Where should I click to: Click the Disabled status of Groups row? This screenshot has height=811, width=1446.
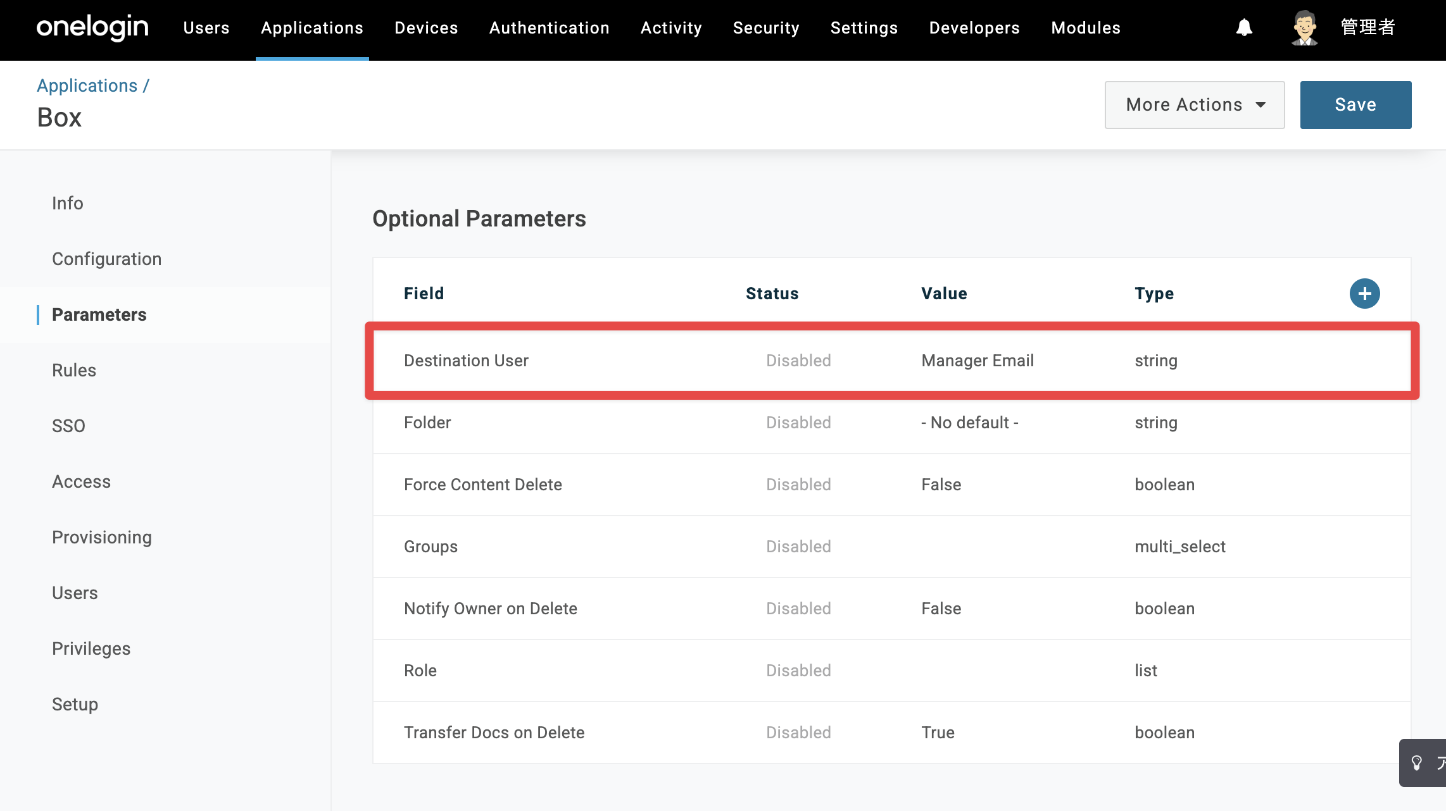point(798,547)
